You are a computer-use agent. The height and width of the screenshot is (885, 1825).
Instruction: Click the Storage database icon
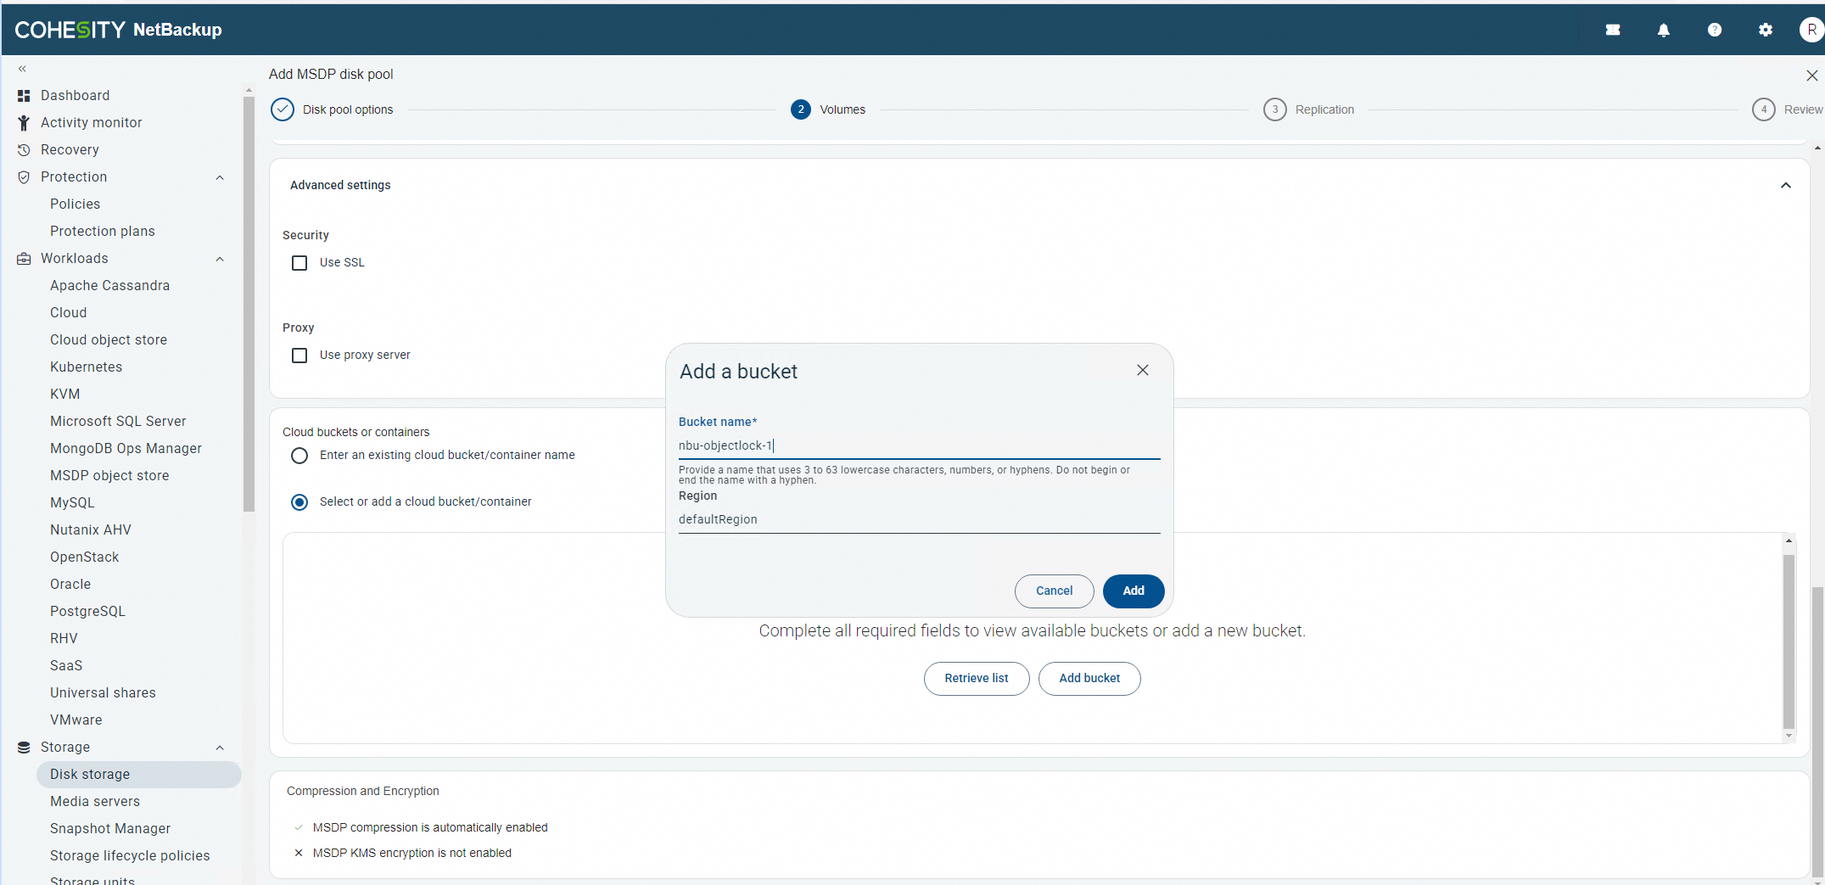24,748
